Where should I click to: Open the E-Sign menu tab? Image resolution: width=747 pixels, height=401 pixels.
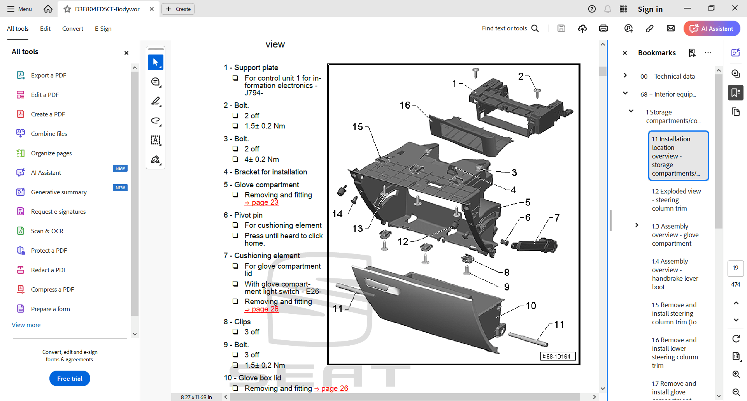point(103,29)
